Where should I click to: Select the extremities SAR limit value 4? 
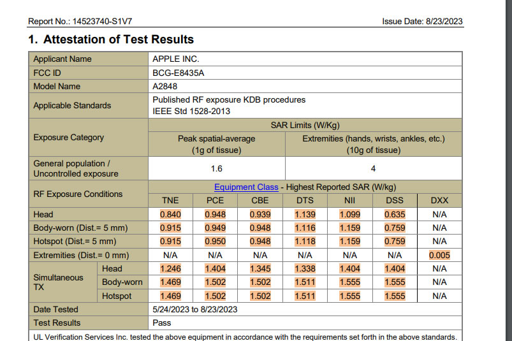[x=373, y=169]
